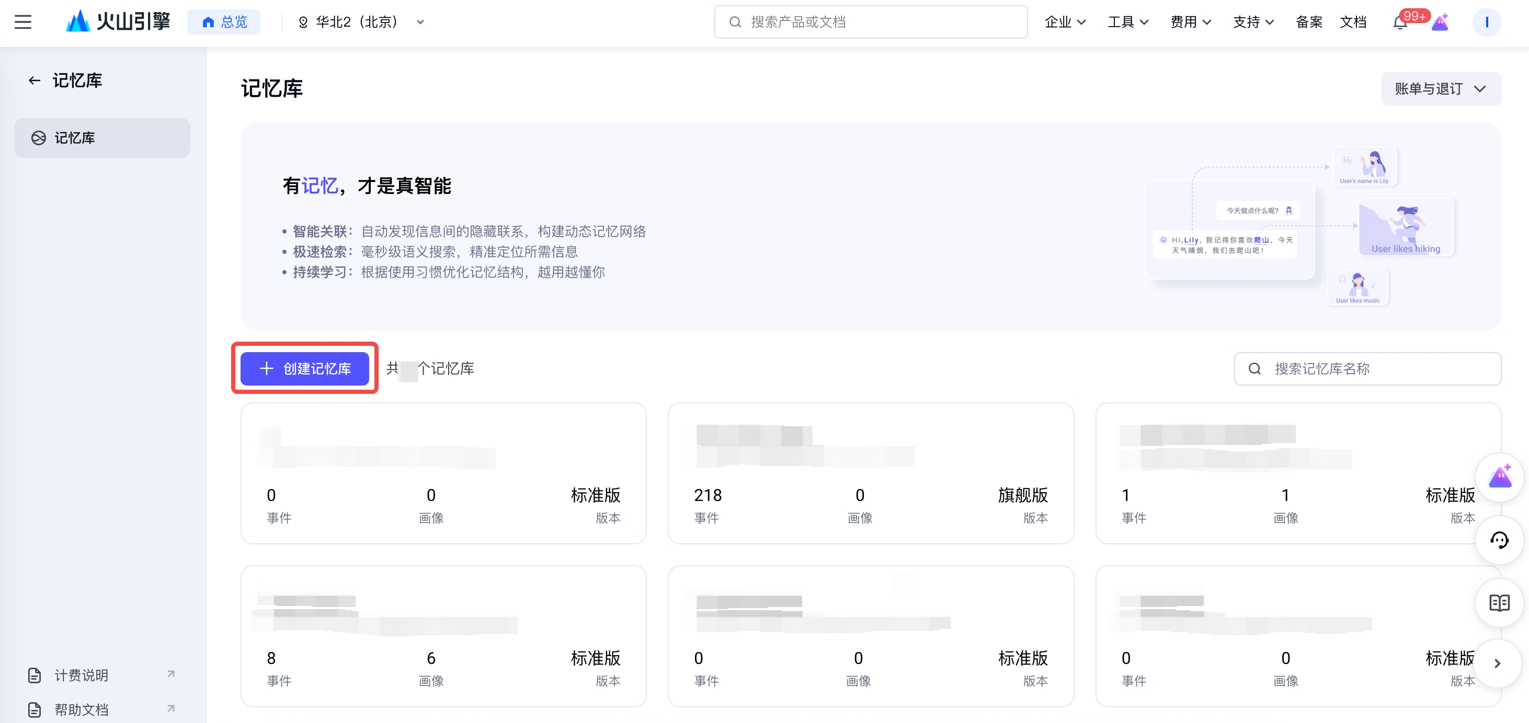
Task: Select 记忆库 item in the sidebar
Action: pyautogui.click(x=102, y=138)
